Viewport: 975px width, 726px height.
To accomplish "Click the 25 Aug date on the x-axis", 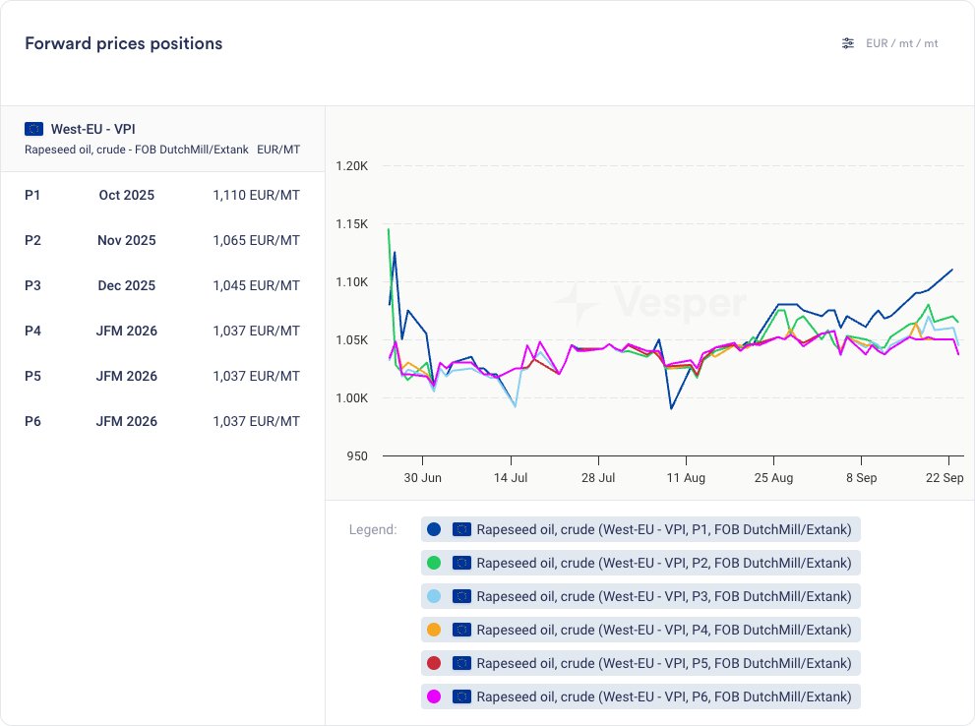I will [x=773, y=477].
